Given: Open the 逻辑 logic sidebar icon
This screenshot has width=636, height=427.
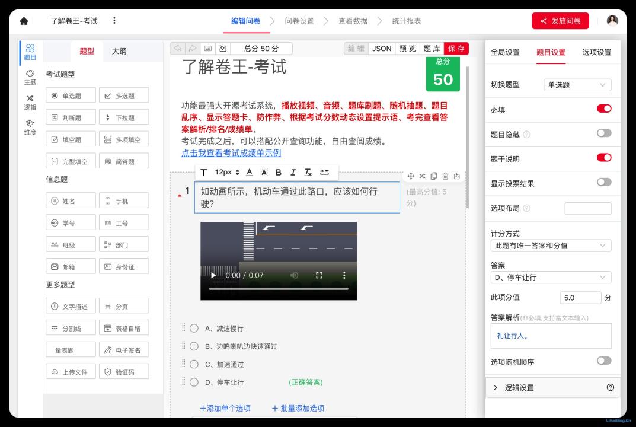Looking at the screenshot, I should point(30,103).
